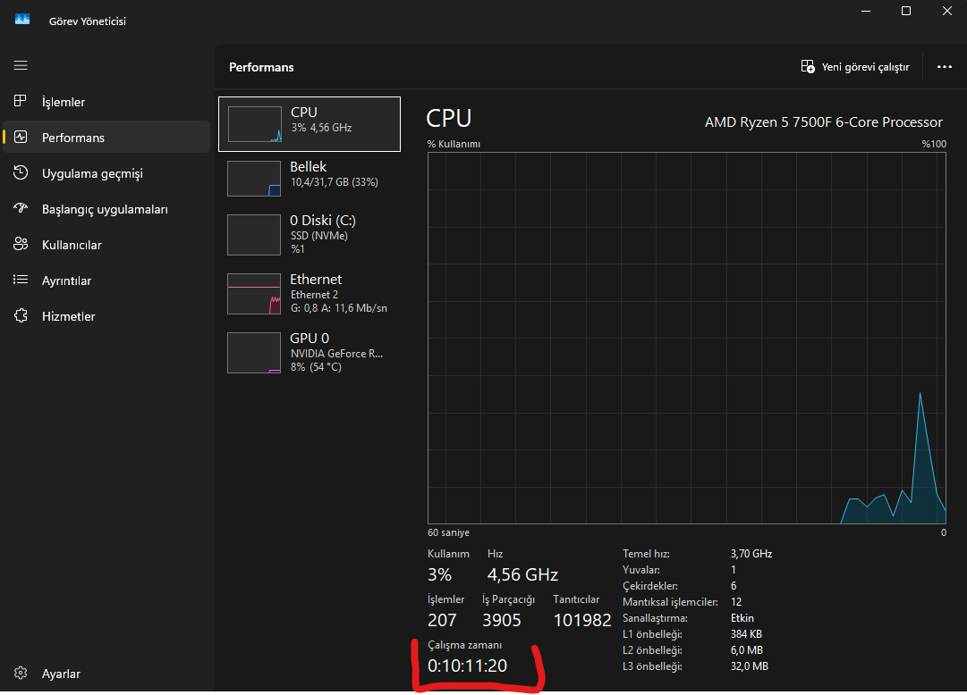Click 'NVIDIA GeForce R...' text

click(336, 354)
